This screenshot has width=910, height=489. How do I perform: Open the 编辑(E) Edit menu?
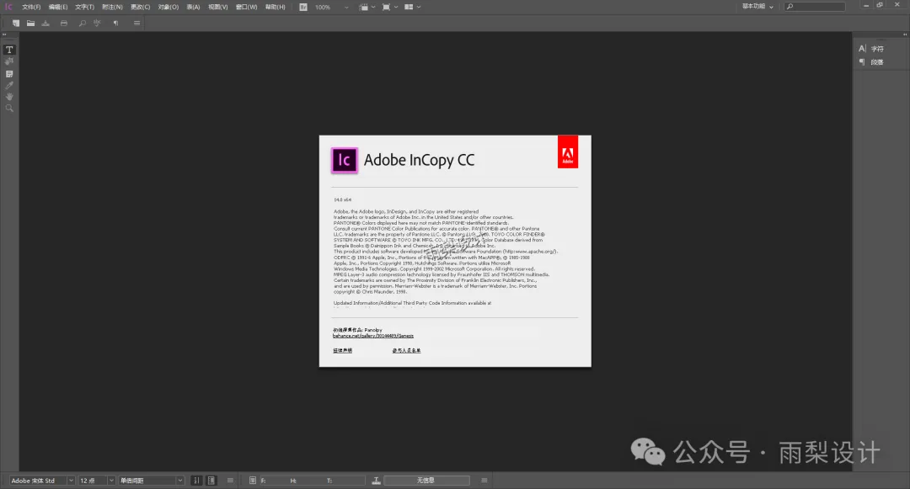(58, 7)
